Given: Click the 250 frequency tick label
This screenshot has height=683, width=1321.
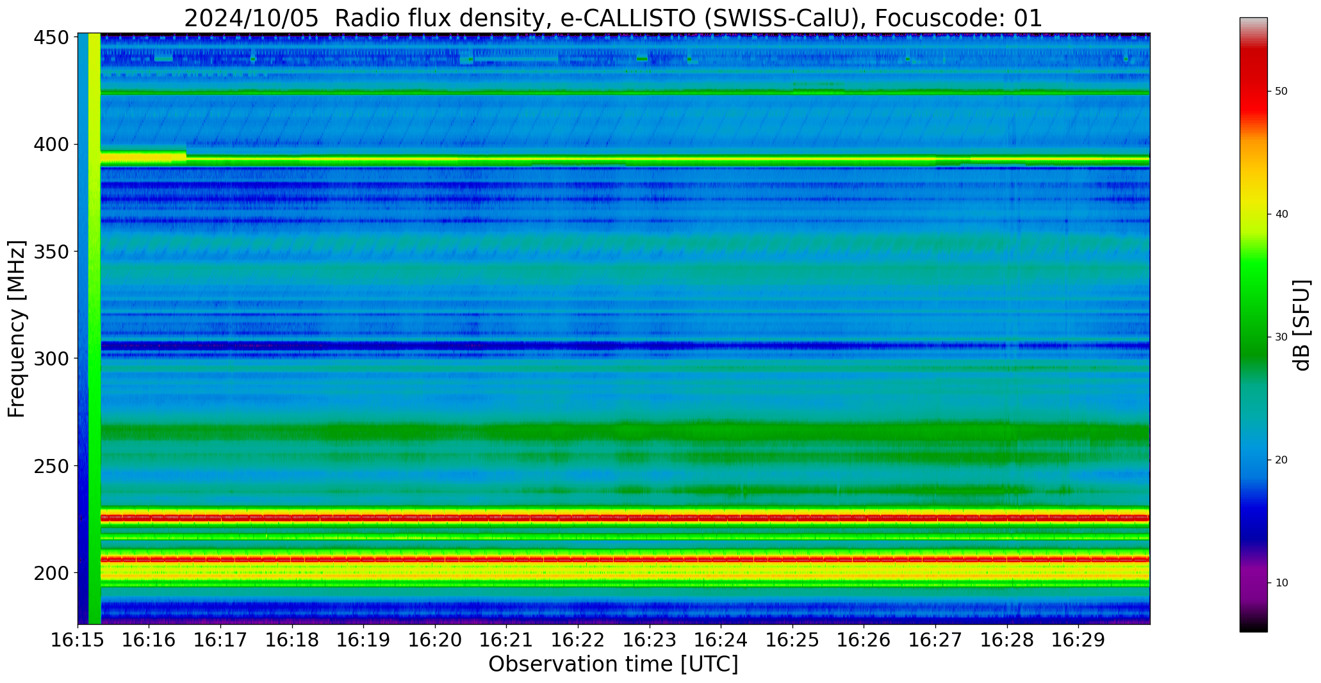Looking at the screenshot, I should [x=51, y=466].
